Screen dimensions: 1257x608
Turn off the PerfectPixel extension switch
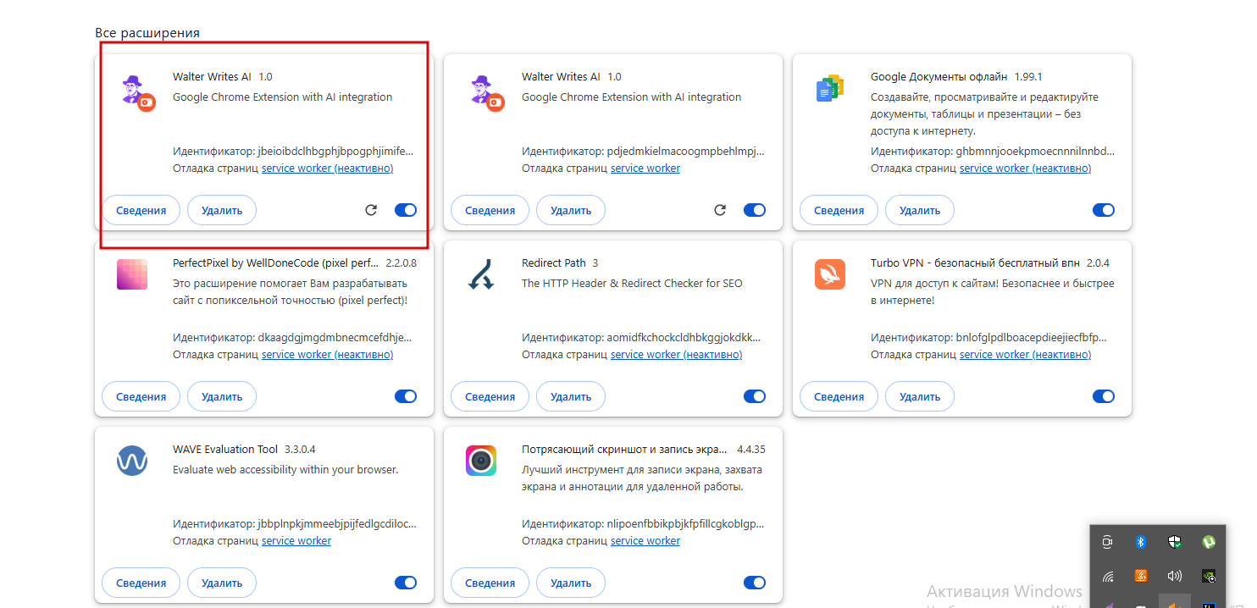(406, 396)
